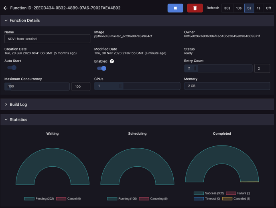
Task: Open the Memory 2 GB dropdown
Action: click(x=227, y=86)
